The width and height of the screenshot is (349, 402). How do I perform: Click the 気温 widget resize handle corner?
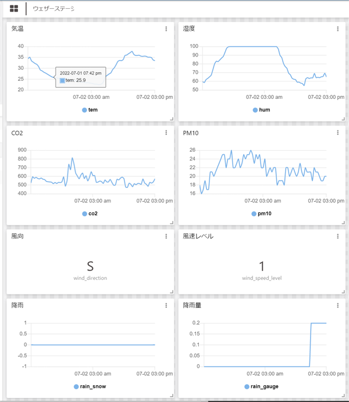[172, 119]
